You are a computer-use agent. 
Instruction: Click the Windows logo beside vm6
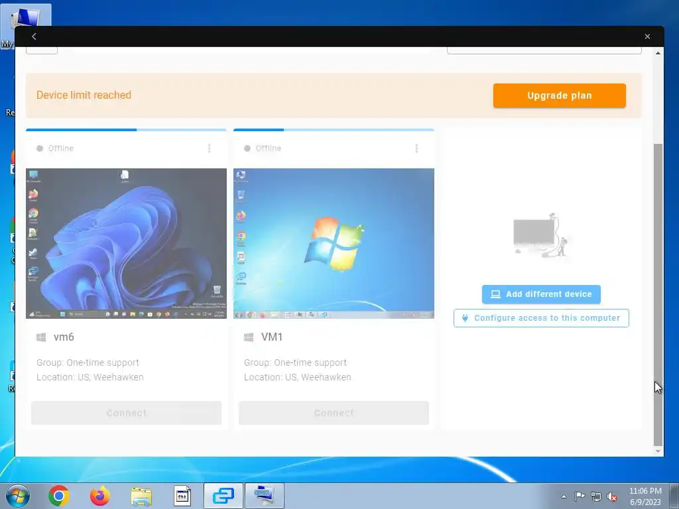point(41,337)
